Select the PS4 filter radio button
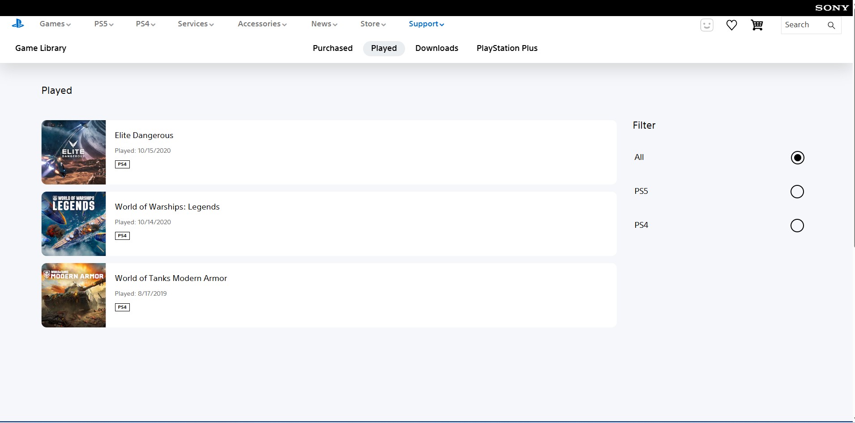The image size is (855, 423). [797, 226]
